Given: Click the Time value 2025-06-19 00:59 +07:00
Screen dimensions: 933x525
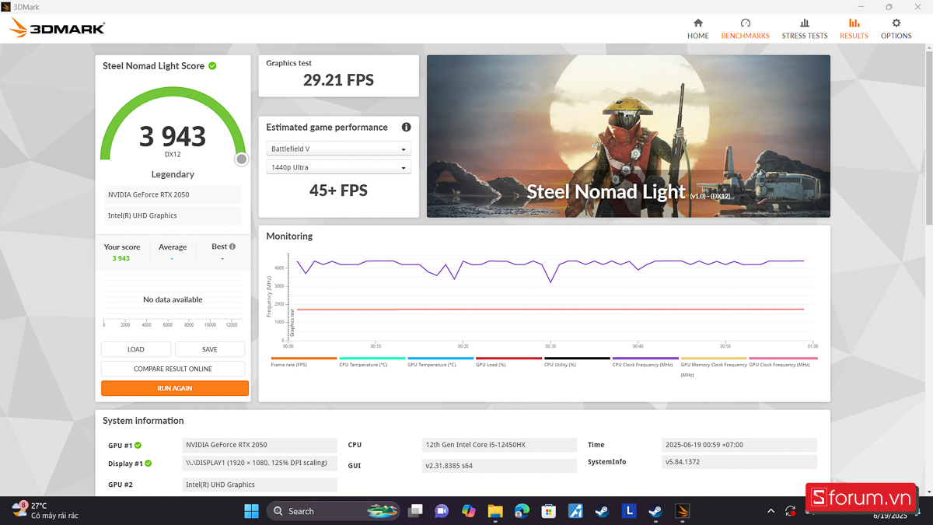Looking at the screenshot, I should [x=739, y=445].
